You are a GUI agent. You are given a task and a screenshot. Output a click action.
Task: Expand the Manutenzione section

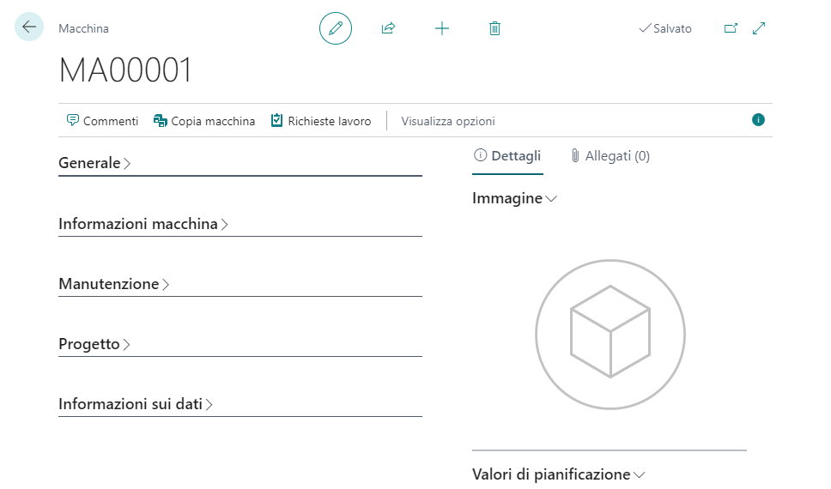[x=113, y=284]
